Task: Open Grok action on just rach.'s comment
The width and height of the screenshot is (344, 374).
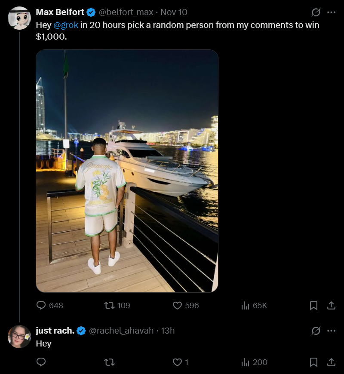Action: tap(316, 331)
